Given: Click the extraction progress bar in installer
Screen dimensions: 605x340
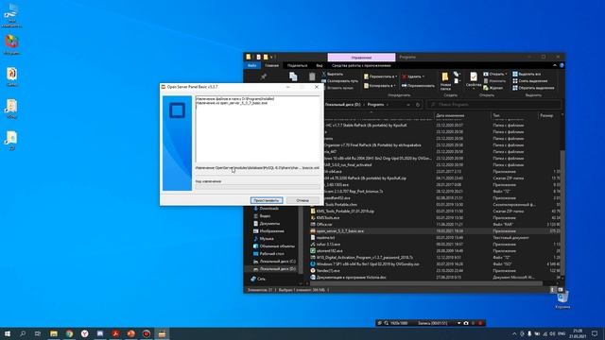Looking at the screenshot, I should point(257,187).
